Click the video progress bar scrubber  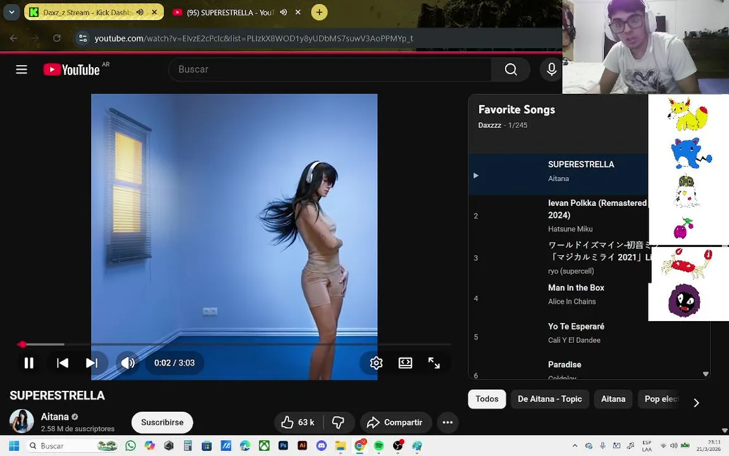click(x=22, y=345)
